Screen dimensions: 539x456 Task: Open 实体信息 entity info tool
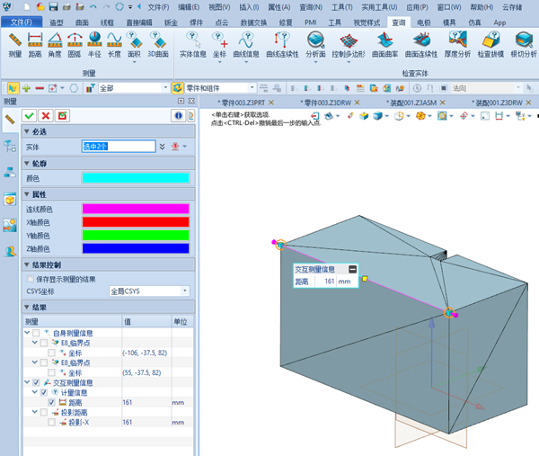tap(193, 45)
